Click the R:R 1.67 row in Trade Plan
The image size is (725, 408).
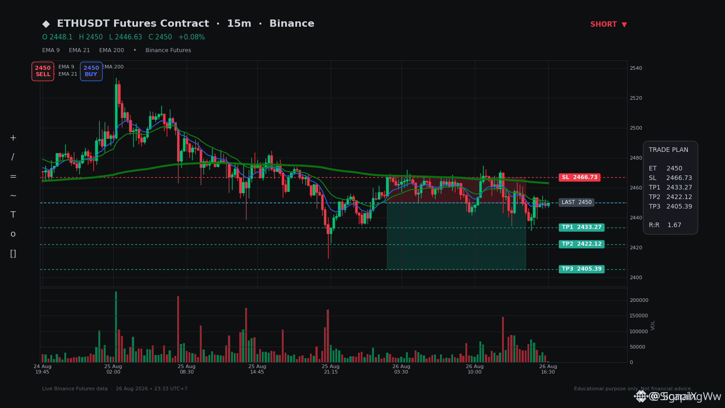click(x=665, y=225)
